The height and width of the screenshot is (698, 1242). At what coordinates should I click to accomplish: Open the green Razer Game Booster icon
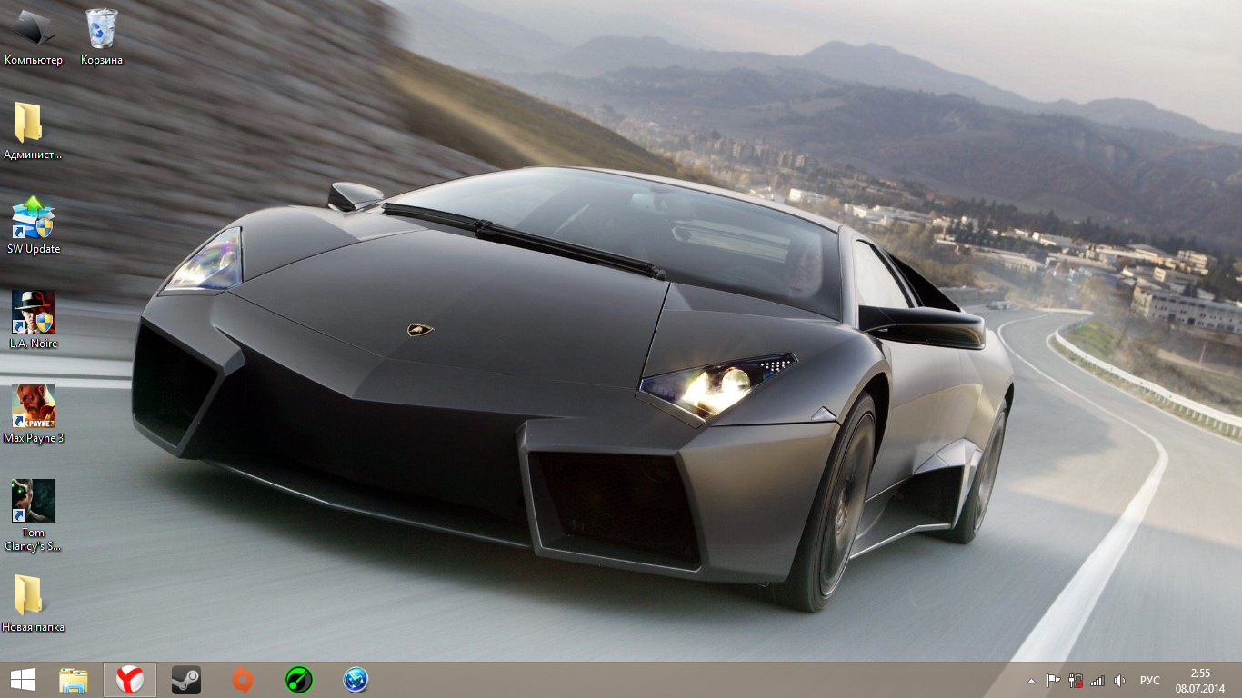click(x=299, y=680)
